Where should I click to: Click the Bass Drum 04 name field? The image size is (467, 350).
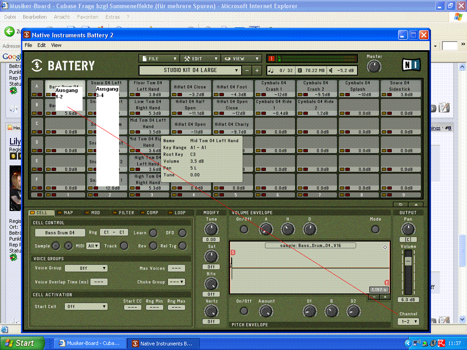coord(60,233)
